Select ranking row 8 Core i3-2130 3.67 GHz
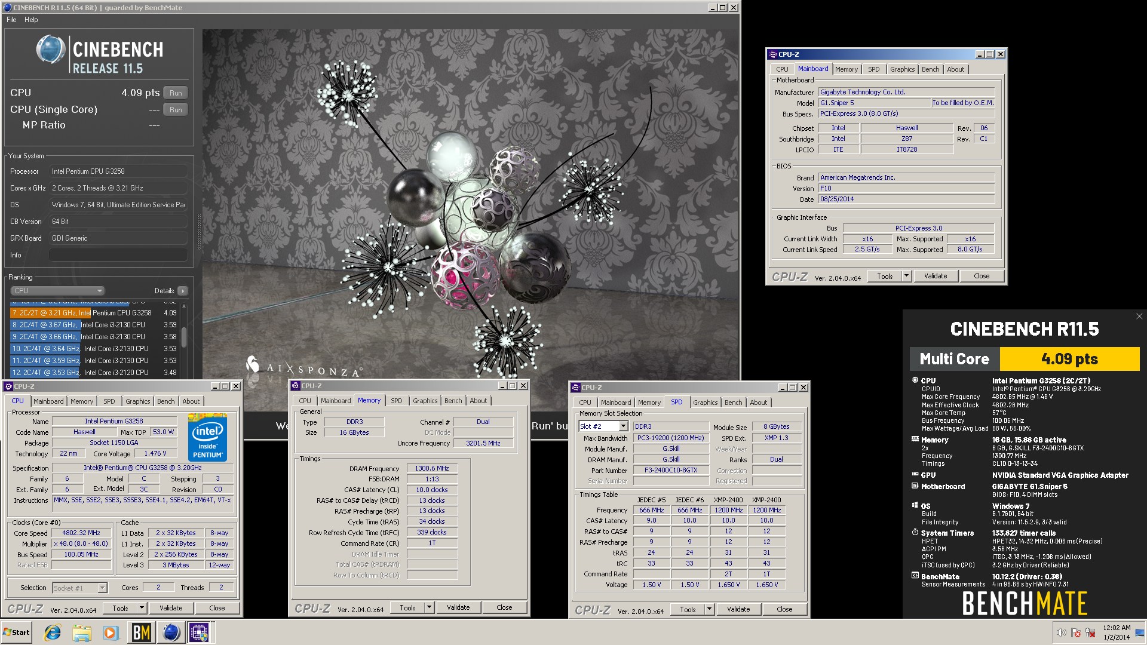 coord(94,325)
